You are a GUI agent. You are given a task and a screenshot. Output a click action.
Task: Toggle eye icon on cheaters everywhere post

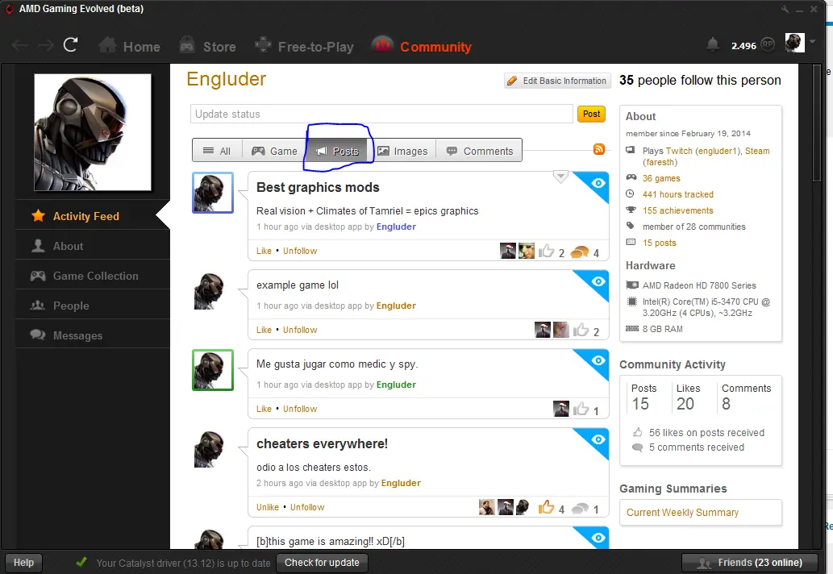coord(598,439)
